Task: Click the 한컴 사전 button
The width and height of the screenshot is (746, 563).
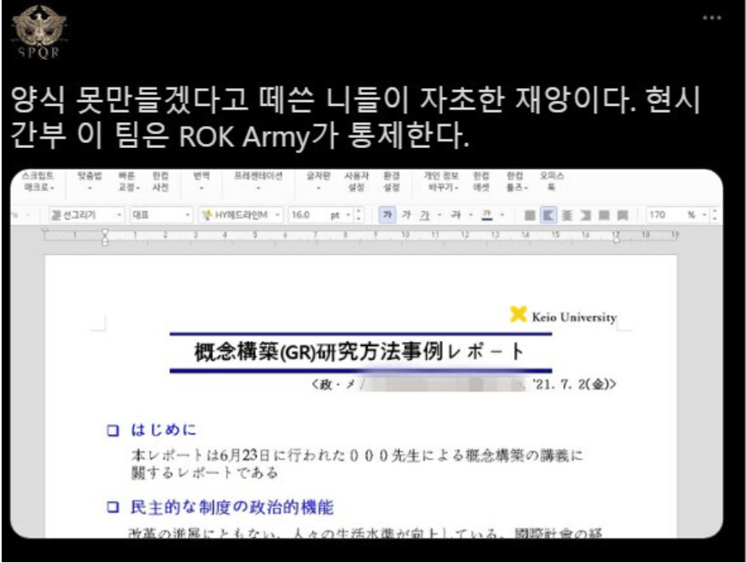Action: (x=160, y=182)
